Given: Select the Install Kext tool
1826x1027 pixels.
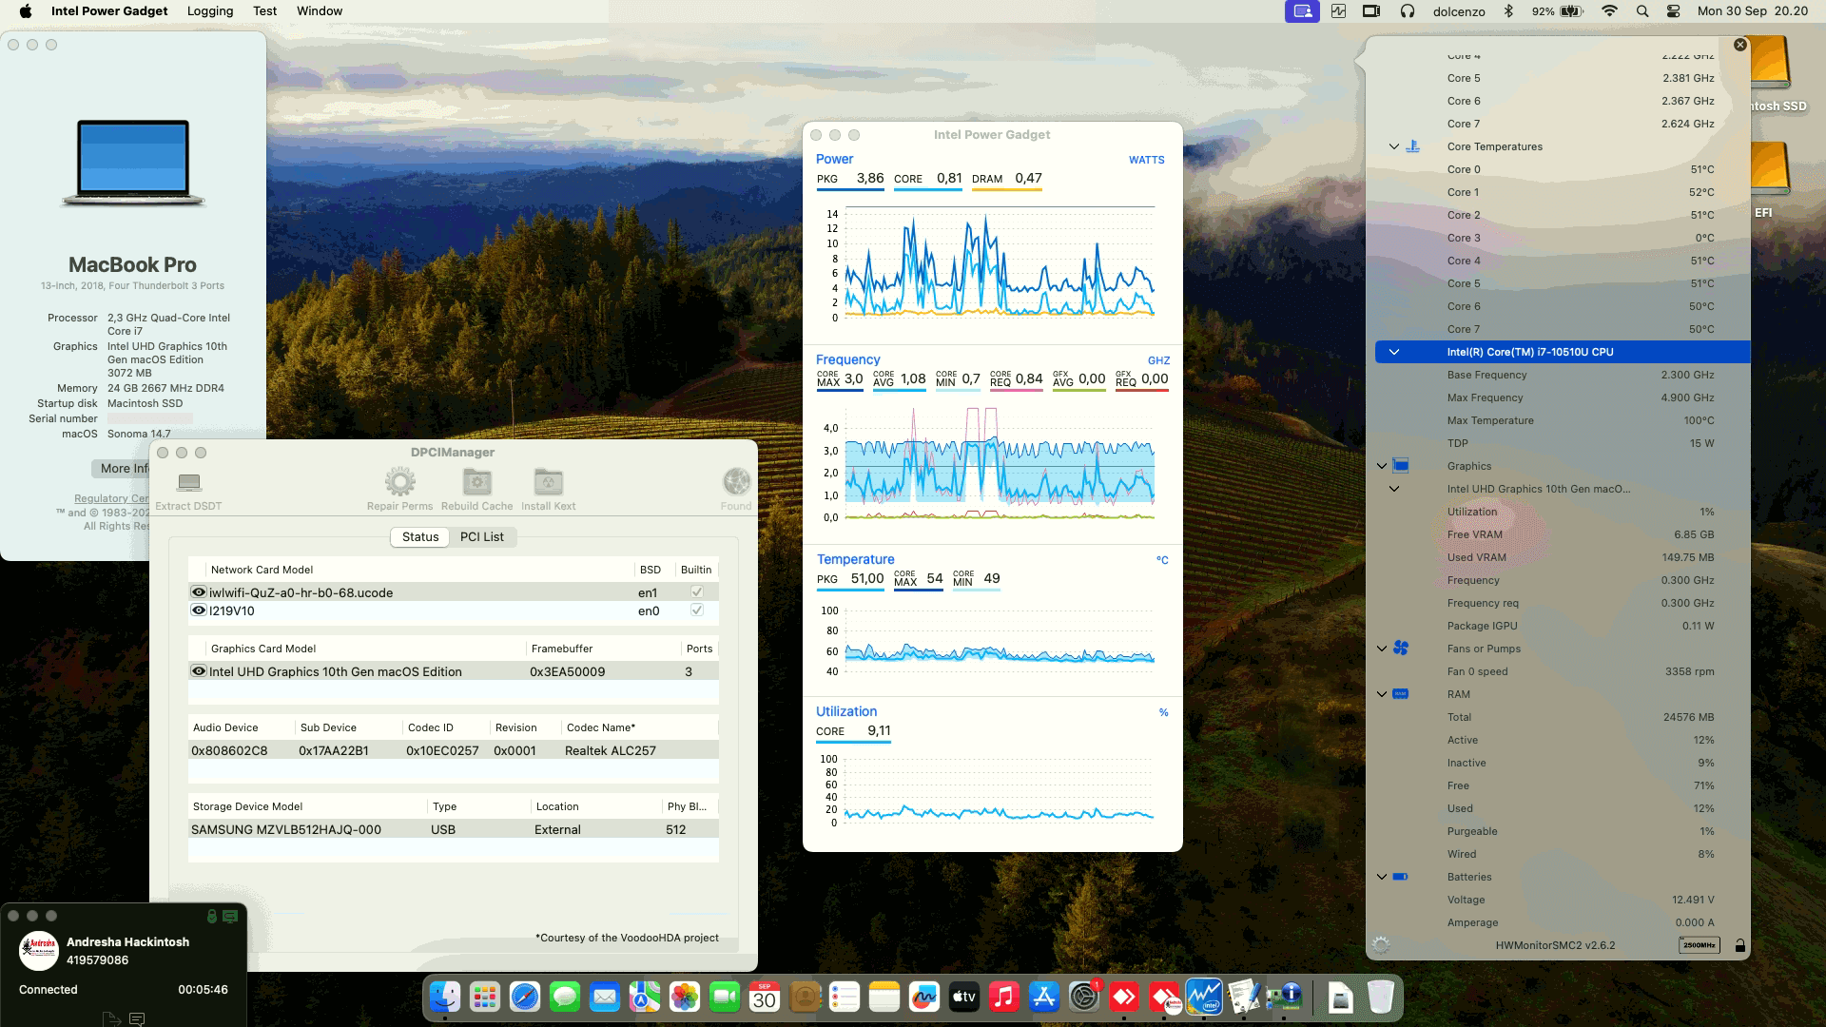Looking at the screenshot, I should point(549,483).
